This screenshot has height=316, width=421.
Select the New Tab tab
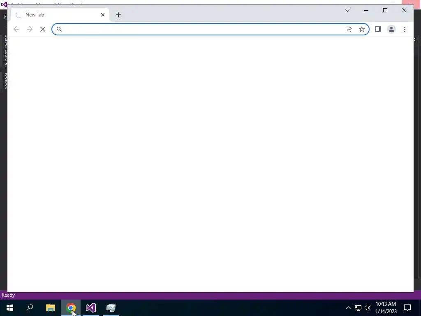(x=60, y=15)
